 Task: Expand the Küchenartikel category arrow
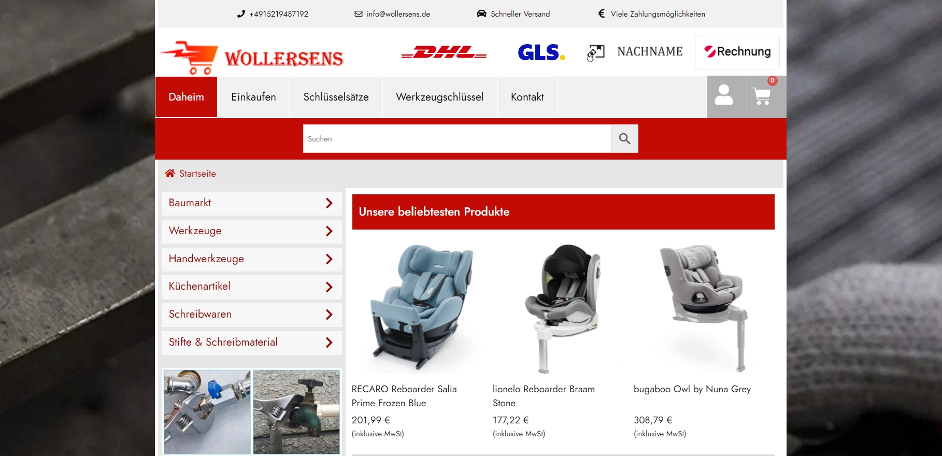coord(329,287)
